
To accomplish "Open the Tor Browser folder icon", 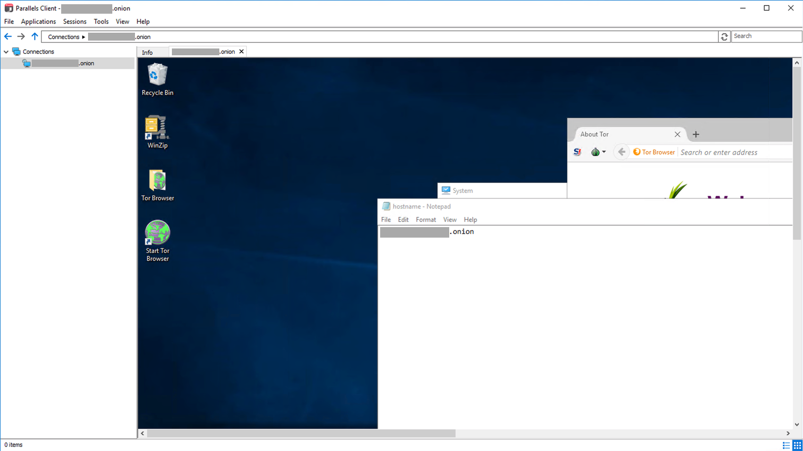I will 157,185.
